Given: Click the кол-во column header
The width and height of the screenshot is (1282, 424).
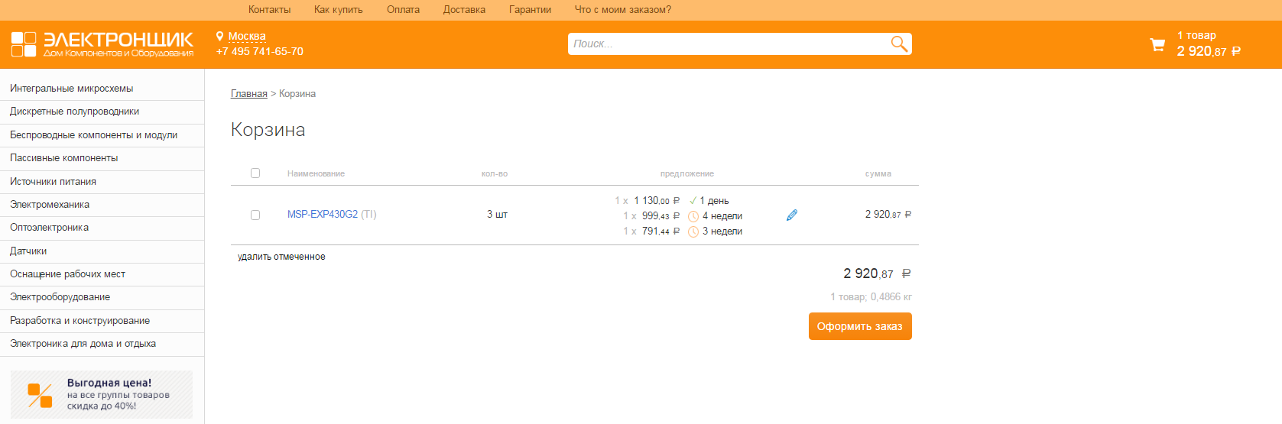Looking at the screenshot, I should (x=495, y=174).
